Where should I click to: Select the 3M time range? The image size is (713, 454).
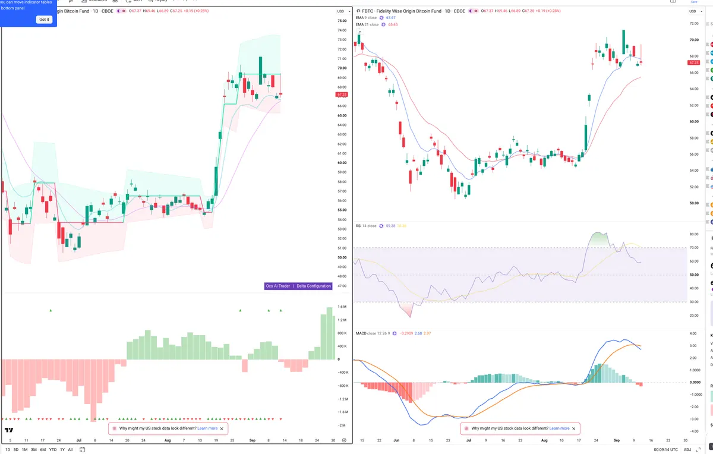point(33,450)
